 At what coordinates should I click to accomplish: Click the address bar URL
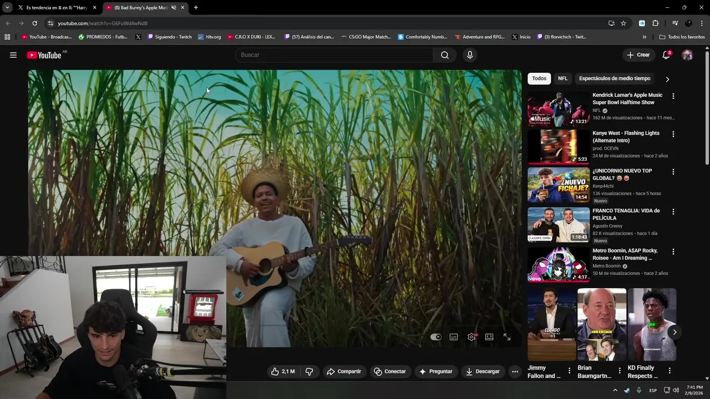pyautogui.click(x=103, y=23)
